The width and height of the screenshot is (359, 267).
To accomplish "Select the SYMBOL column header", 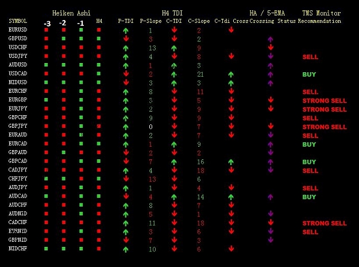I will pos(18,21).
